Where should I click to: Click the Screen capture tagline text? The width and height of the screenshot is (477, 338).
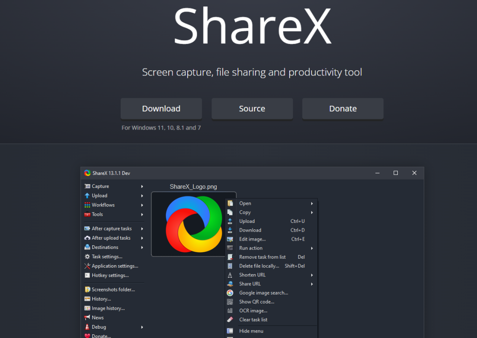click(x=252, y=72)
